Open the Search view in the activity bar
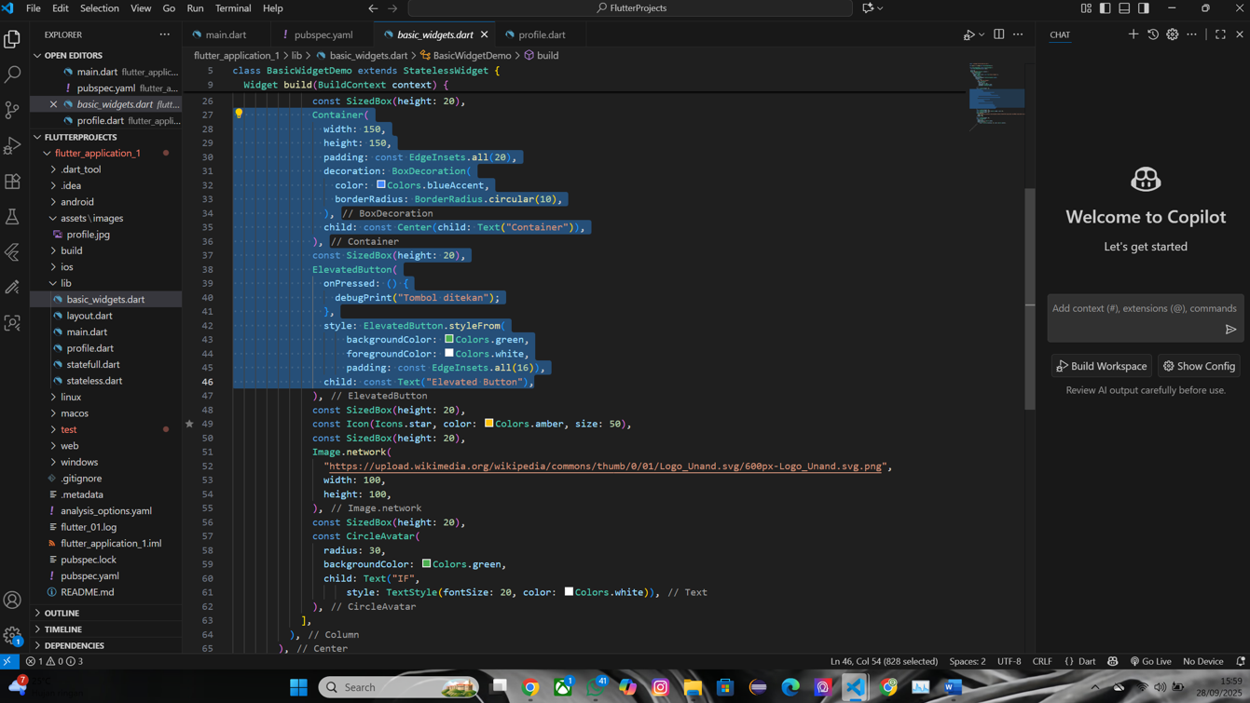1250x703 pixels. coord(12,74)
